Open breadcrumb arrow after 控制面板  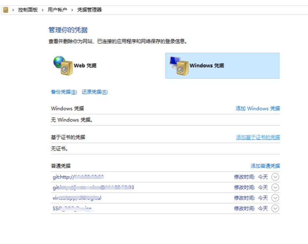point(42,10)
